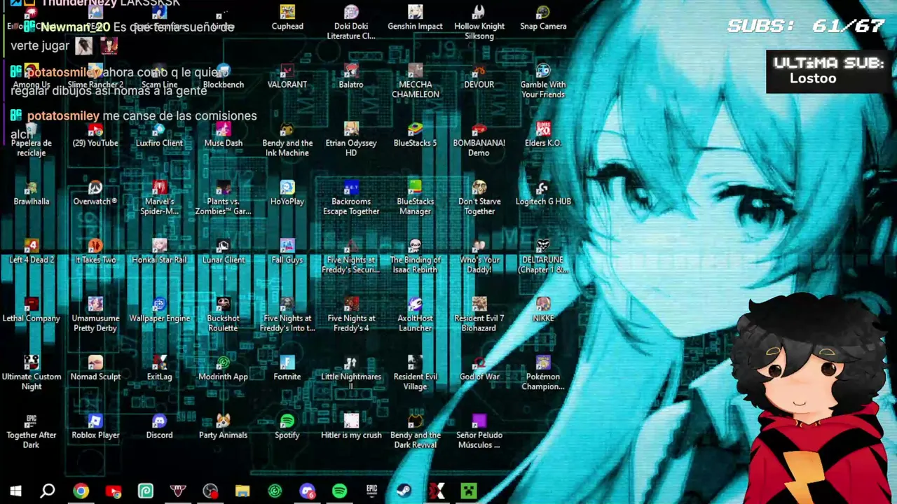Open the Snap Camera shortcut
Image resolution: width=897 pixels, height=504 pixels.
[x=543, y=18]
